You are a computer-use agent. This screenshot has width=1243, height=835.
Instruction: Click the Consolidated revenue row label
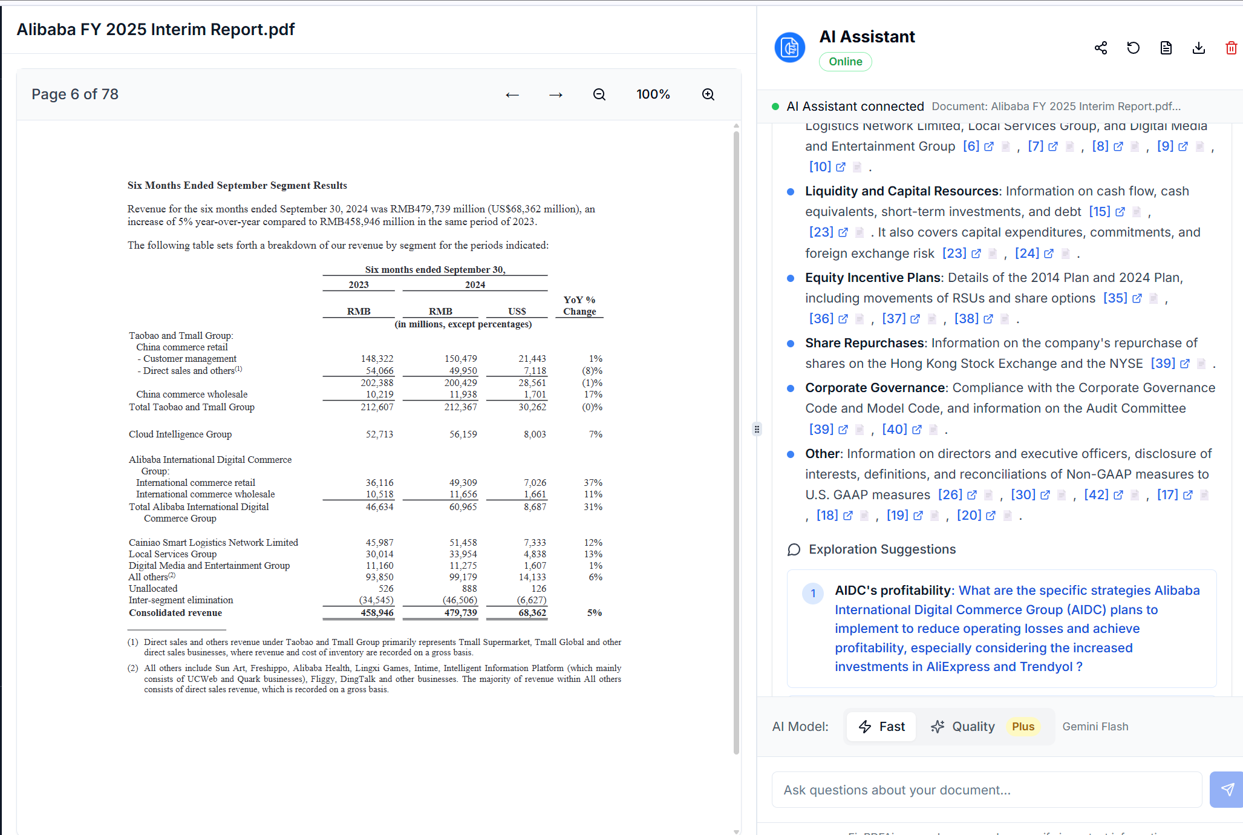point(175,613)
